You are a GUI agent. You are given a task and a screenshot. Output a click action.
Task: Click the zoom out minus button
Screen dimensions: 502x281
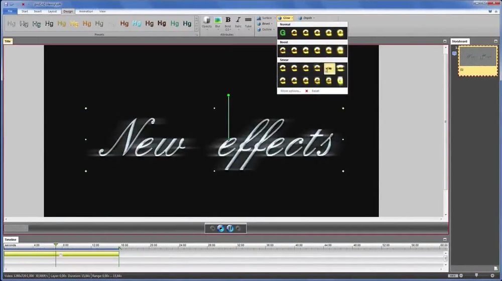pyautogui.click(x=461, y=275)
